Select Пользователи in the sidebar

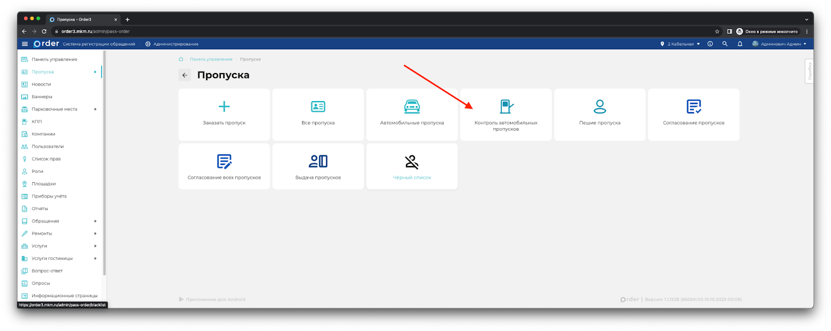47,147
